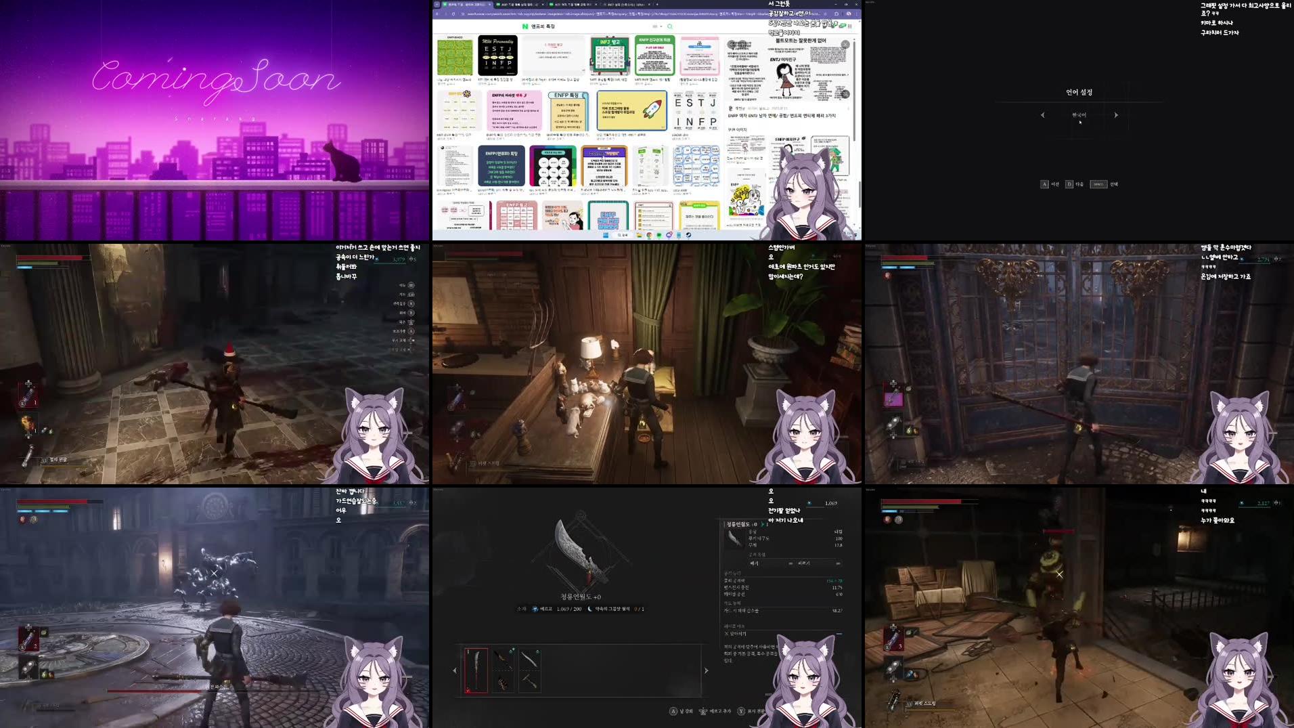
Task: Click the '청룡언월도 +0' weapon name
Action: pyautogui.click(x=581, y=597)
